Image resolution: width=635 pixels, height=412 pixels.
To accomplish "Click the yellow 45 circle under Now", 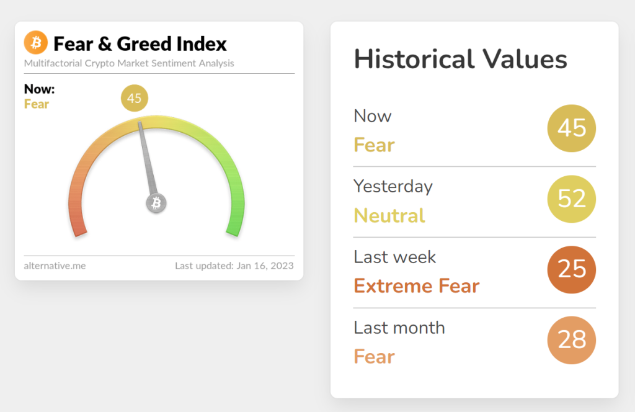I will pos(571,128).
